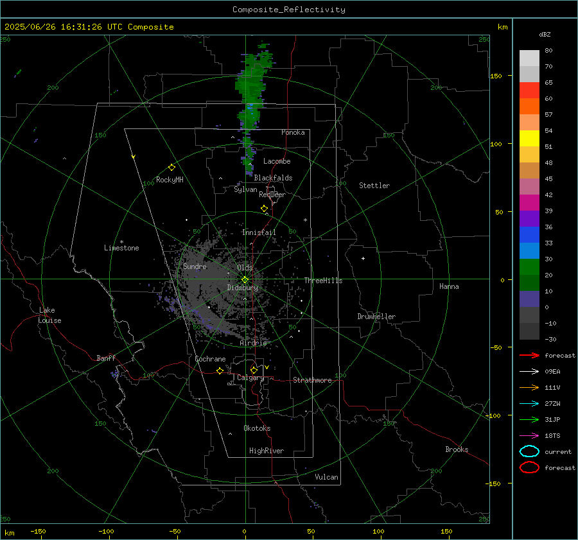Image resolution: width=578 pixels, height=540 pixels.
Task: Click the purple 39-36 dBZ color swatch
Action: coord(529,218)
